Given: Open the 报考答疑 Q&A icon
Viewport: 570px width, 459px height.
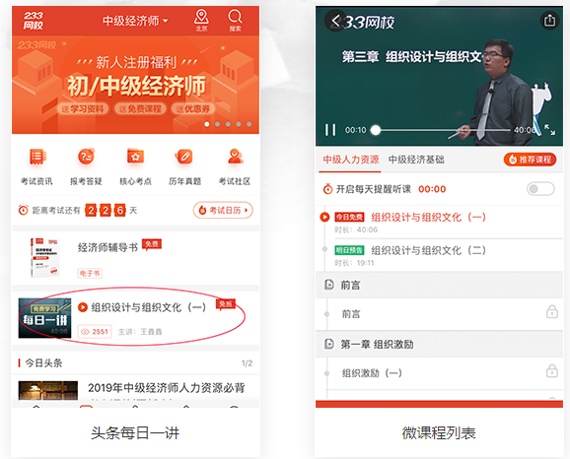Looking at the screenshot, I should [86, 158].
